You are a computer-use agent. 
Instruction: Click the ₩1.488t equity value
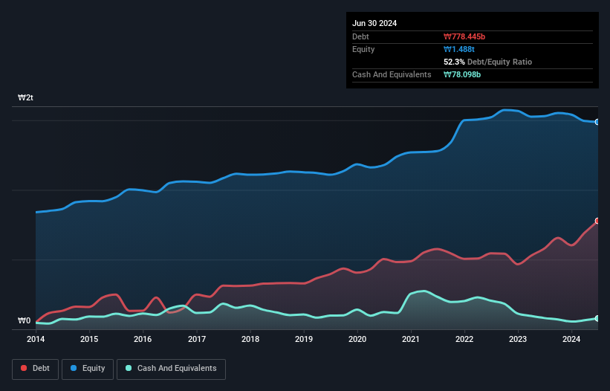(459, 49)
